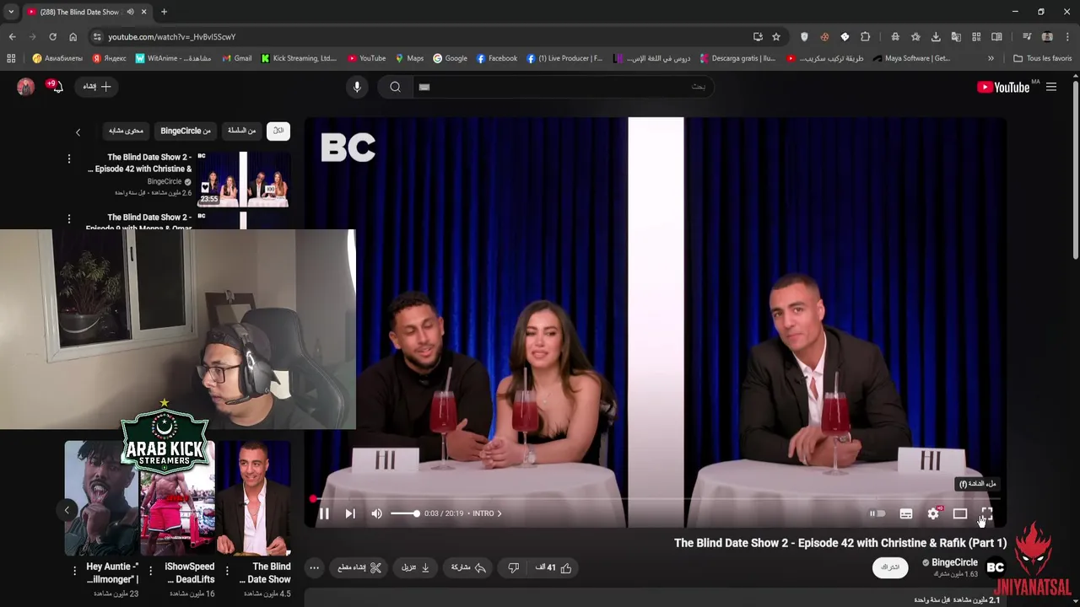Expand the INTRO chapter chevron
Screen dimensions: 1080x607
pos(499,513)
